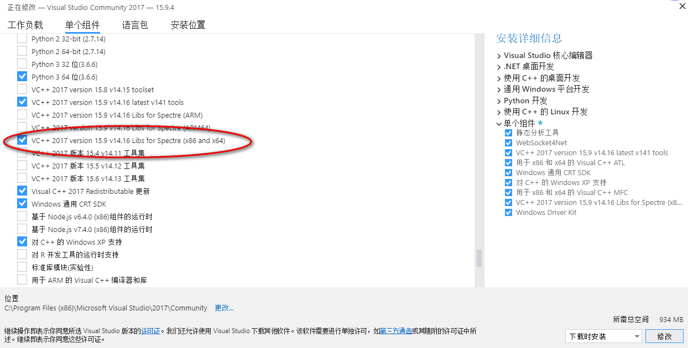Expand the Python 开发 details node
Image resolution: width=688 pixels, height=348 pixels.
click(x=499, y=101)
